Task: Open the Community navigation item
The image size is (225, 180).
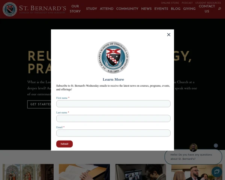Action: click(127, 9)
